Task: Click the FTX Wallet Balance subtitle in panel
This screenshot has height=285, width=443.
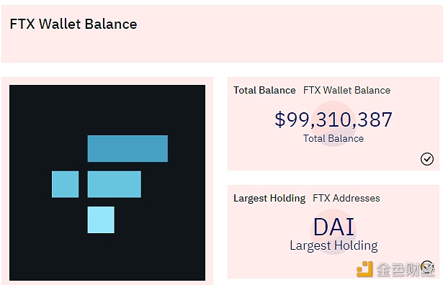Action: point(346,90)
